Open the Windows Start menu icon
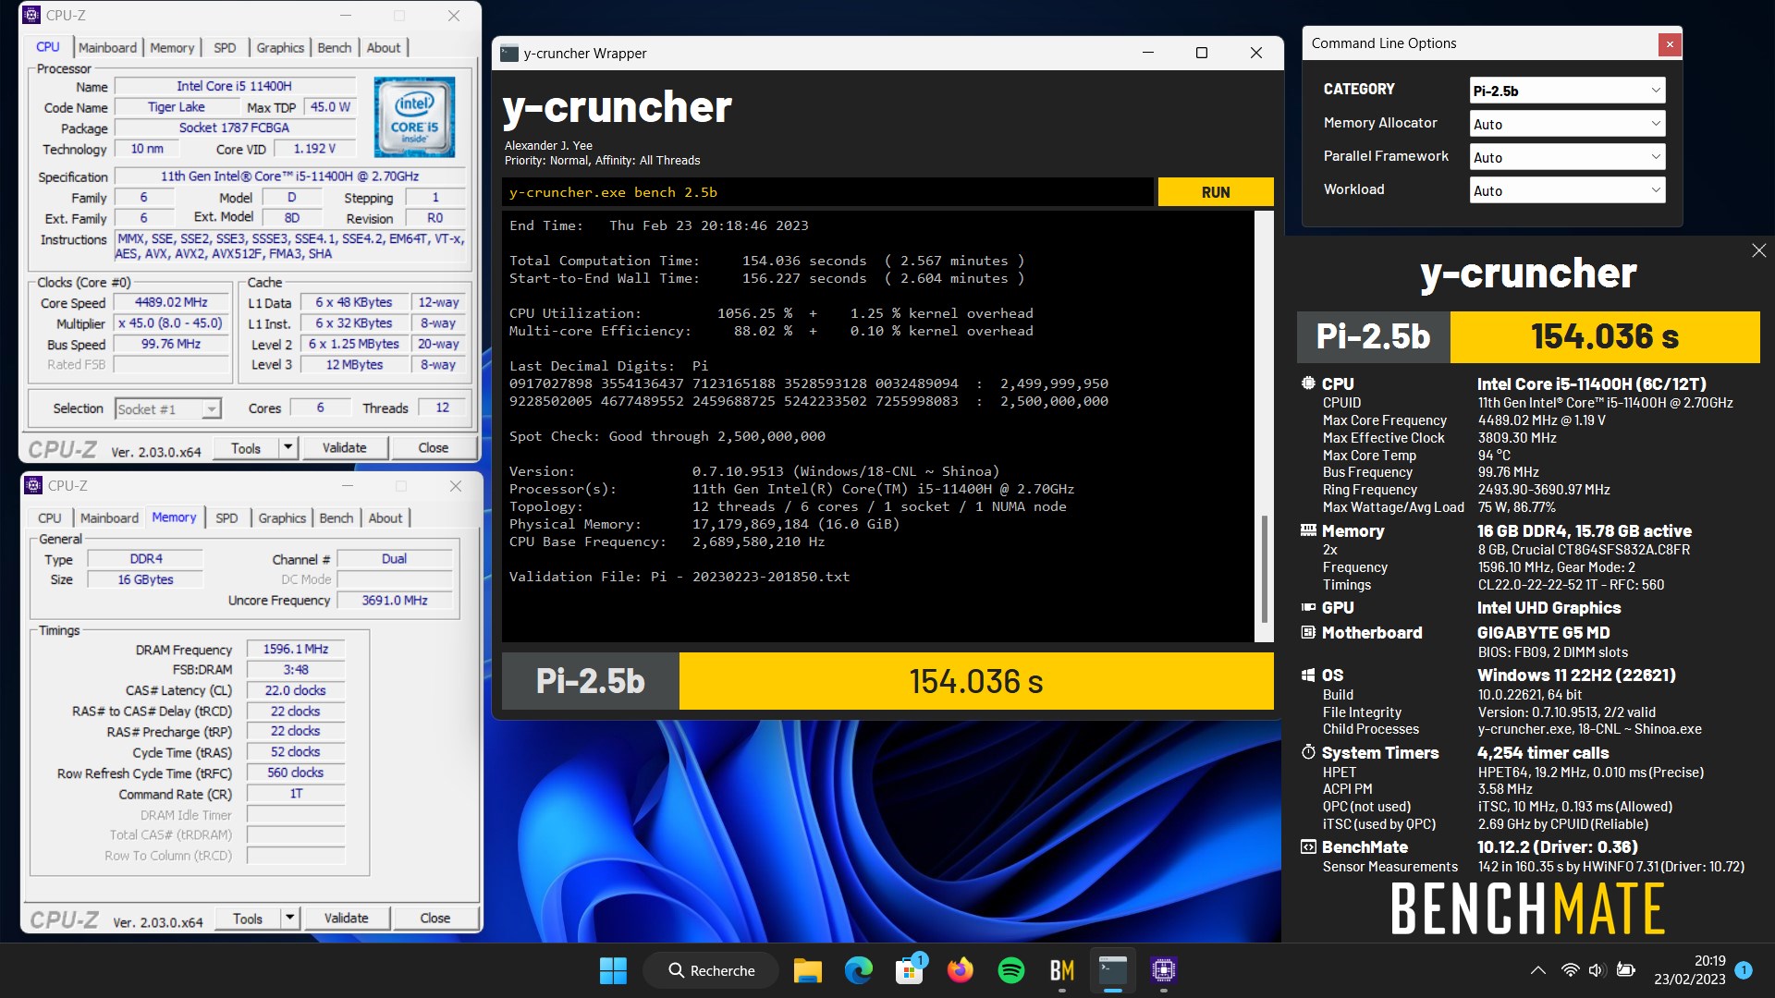This screenshot has width=1775, height=998. tap(613, 970)
